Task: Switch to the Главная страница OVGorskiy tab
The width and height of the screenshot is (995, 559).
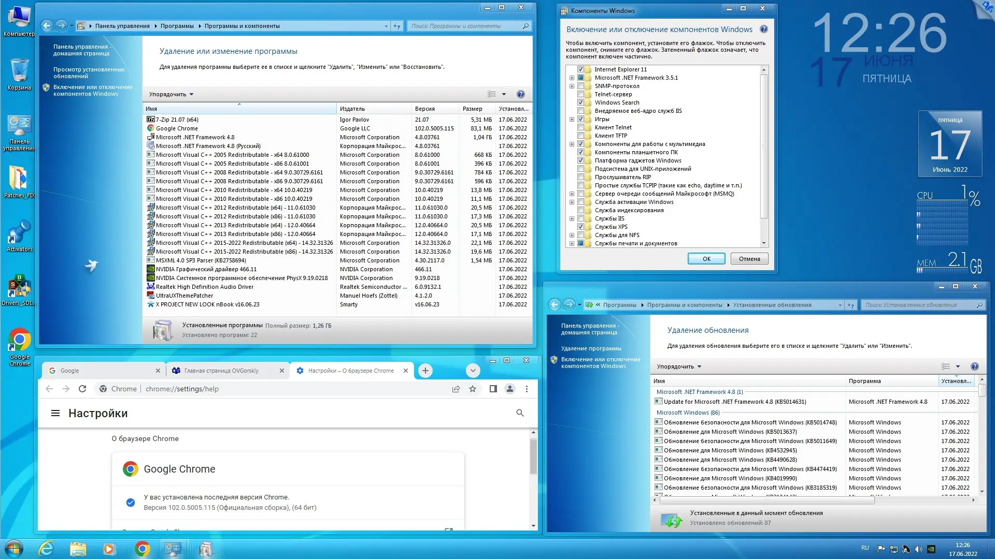Action: click(x=221, y=371)
